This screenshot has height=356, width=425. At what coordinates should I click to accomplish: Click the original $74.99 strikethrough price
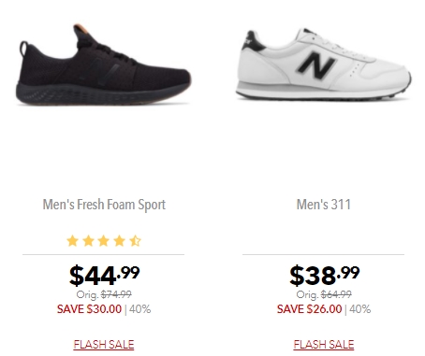point(116,294)
